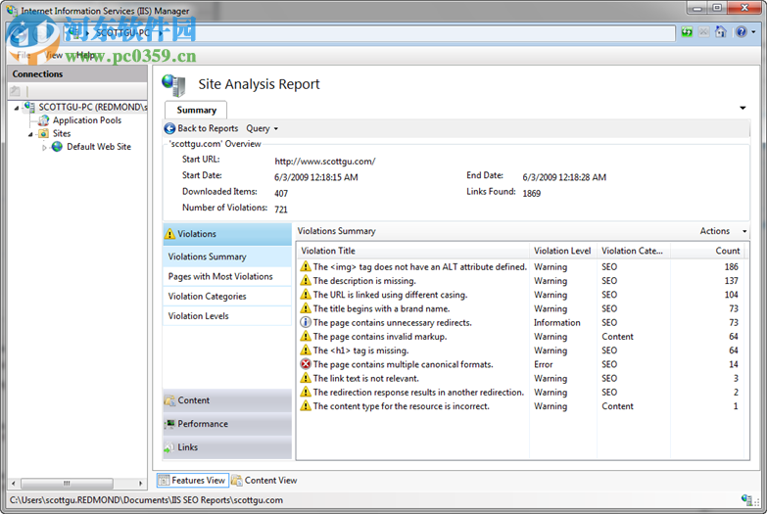Click warning icon for missing ALT attribute row
767x514 pixels.
point(306,266)
